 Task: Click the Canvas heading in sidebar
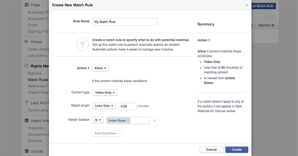coord(37,151)
